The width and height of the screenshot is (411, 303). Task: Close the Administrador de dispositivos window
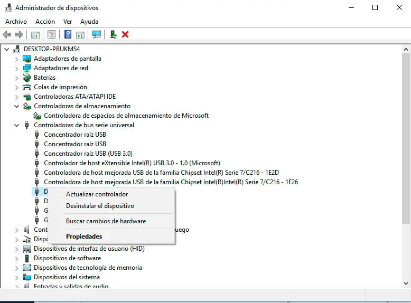(399, 7)
